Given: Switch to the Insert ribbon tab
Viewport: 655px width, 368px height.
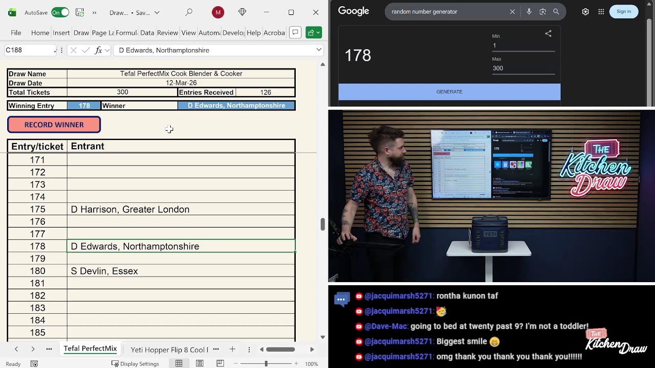Looking at the screenshot, I should point(61,33).
